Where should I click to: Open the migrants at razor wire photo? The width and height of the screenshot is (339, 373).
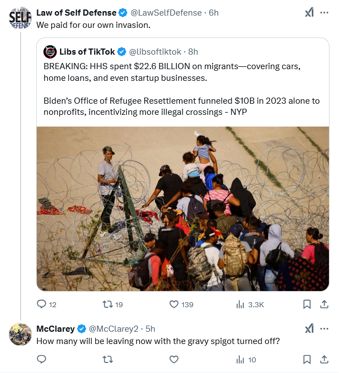183,209
